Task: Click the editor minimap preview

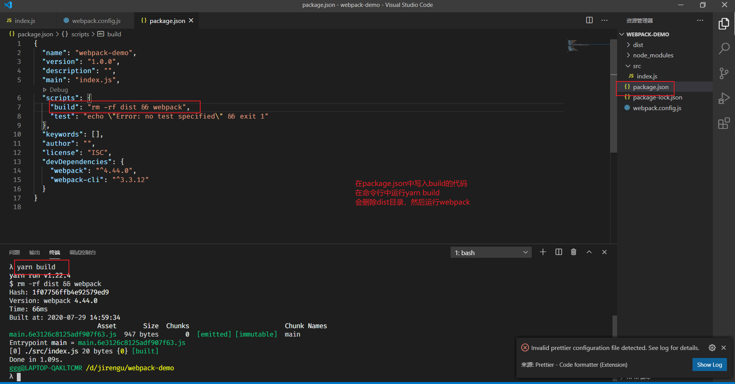Action: pos(588,46)
